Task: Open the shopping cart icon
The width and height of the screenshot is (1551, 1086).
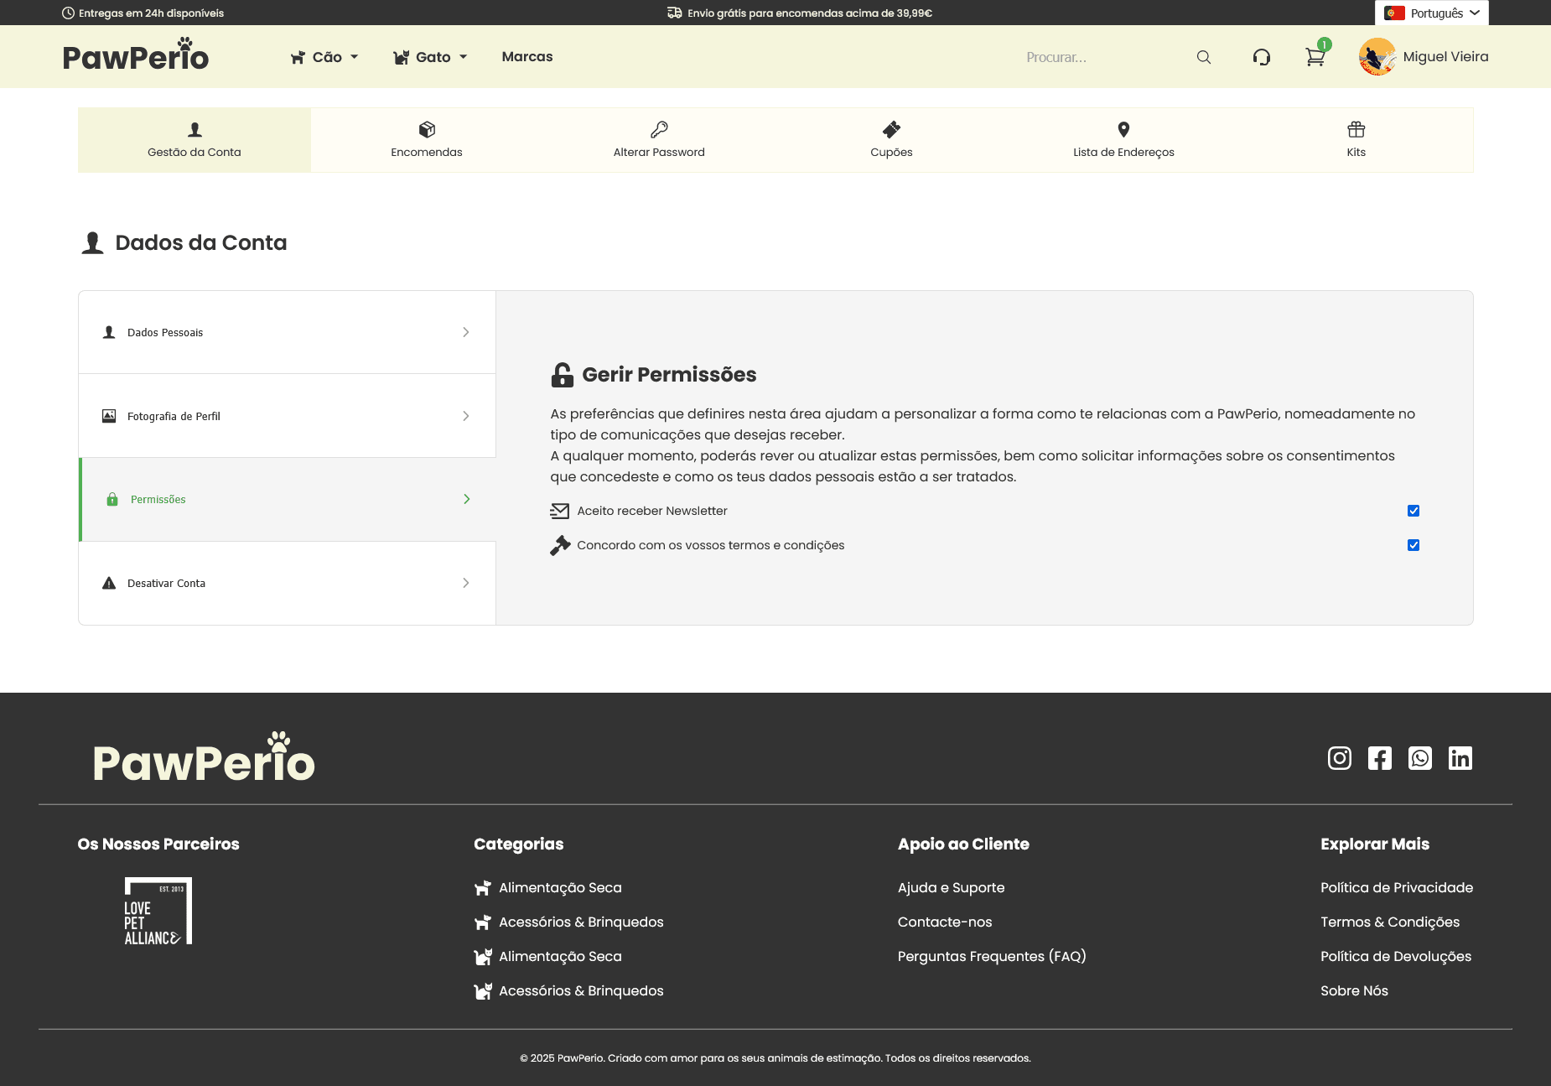Action: pyautogui.click(x=1314, y=57)
